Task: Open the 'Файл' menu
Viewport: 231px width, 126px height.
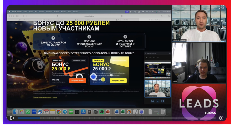Action: pos(25,12)
